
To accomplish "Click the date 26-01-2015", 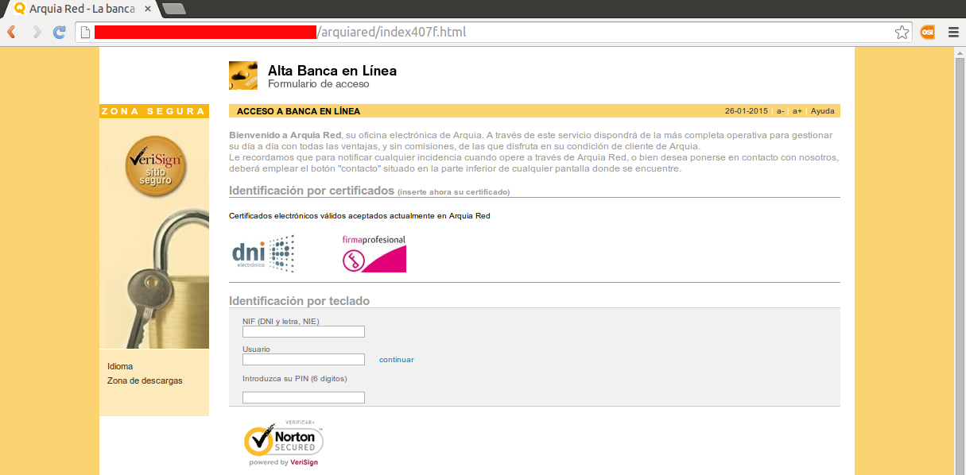I will [x=747, y=111].
